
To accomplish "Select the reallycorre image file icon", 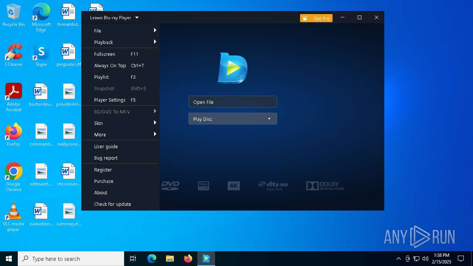I will click(x=69, y=135).
